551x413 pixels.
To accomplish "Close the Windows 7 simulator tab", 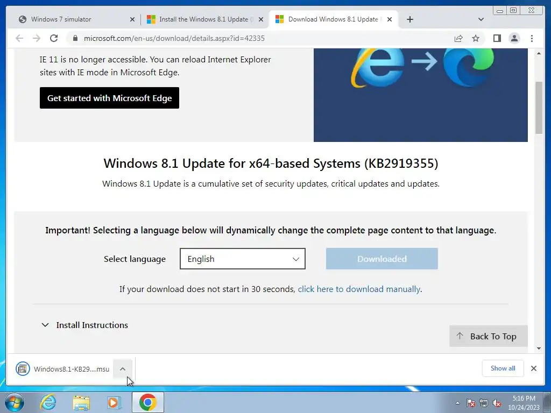I will click(132, 19).
